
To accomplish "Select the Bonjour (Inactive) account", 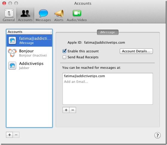I will pos(29,53).
